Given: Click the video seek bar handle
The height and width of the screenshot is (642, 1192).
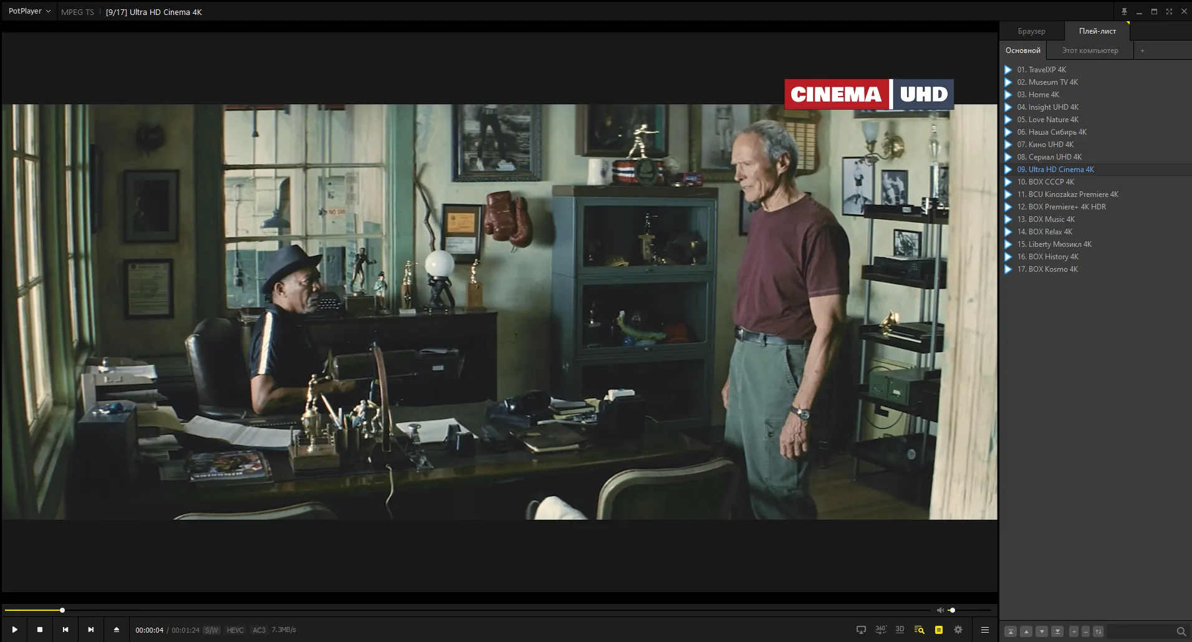Looking at the screenshot, I should tap(62, 610).
